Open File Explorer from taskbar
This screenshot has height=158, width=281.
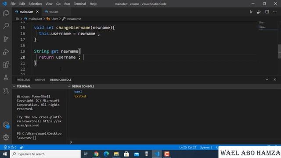116,154
